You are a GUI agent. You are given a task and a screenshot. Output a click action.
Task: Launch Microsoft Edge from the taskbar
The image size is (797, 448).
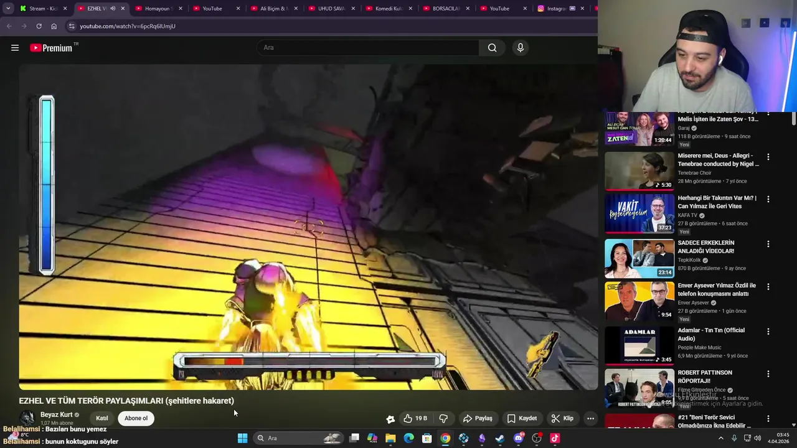409,438
